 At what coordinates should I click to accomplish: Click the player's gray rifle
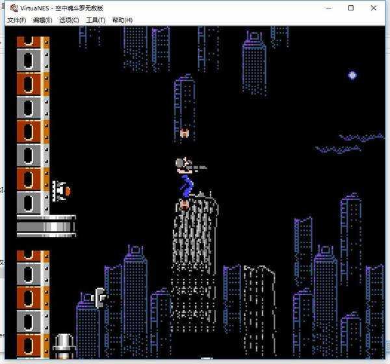(196, 168)
